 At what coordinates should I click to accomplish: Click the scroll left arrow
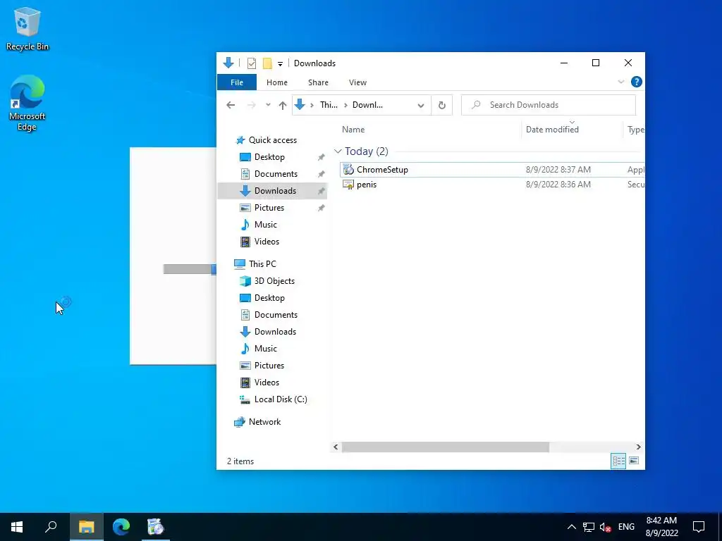[x=336, y=447]
